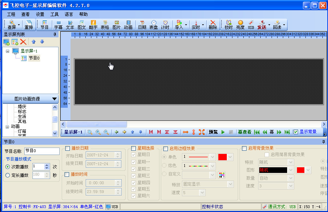Open the 查屏 dropdown arrow

pyautogui.click(x=19, y=25)
